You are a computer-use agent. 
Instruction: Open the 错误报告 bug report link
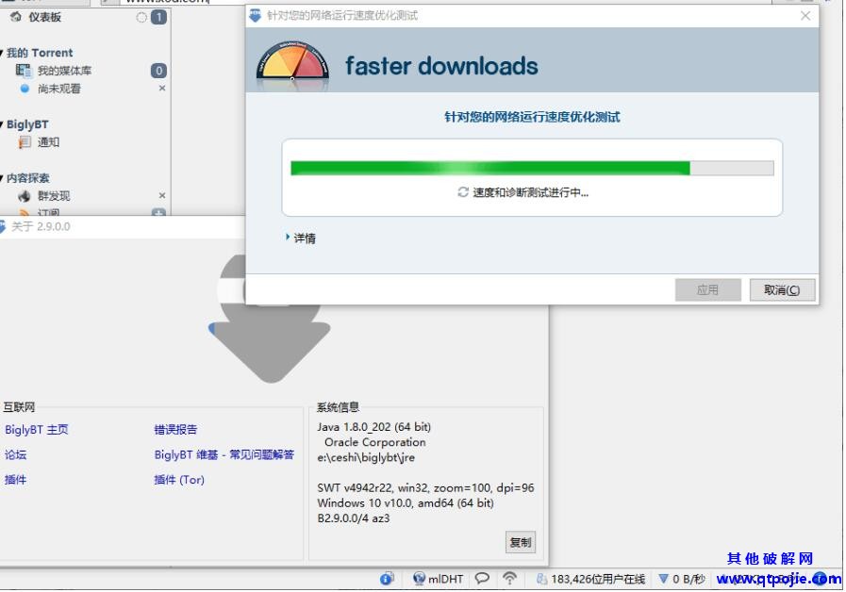175,430
